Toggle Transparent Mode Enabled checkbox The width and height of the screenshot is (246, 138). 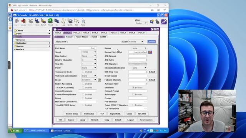pyautogui.click(x=83, y=72)
